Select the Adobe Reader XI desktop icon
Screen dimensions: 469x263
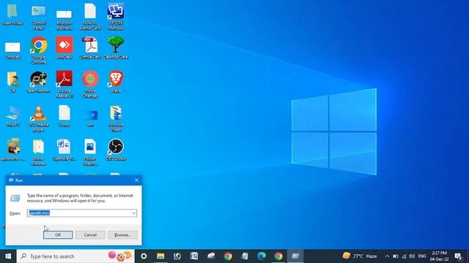click(64, 85)
